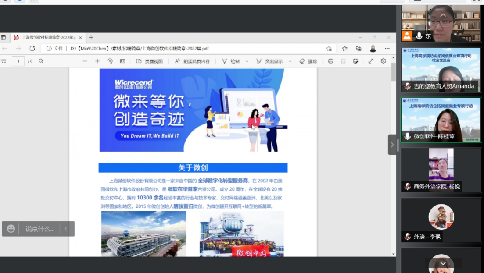Click the PDF page number input field
Screen dimensions: 484x273
(18, 61)
